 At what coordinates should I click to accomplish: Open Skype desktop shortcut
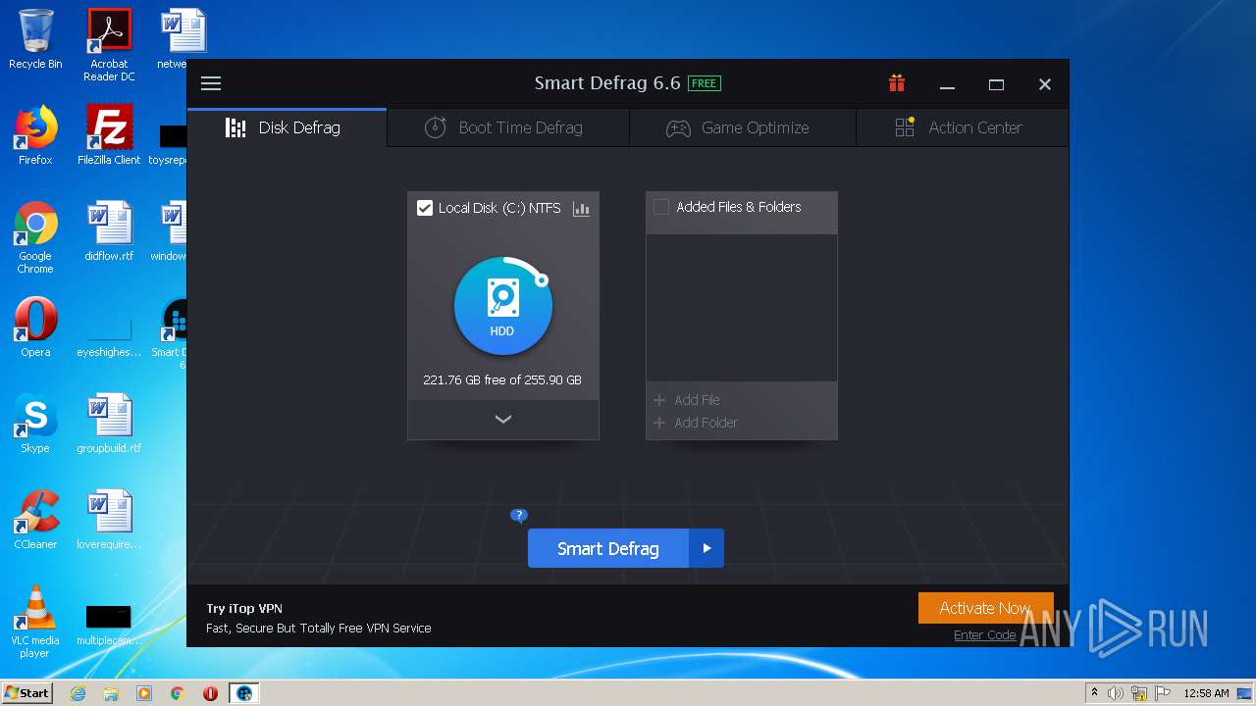coord(35,424)
